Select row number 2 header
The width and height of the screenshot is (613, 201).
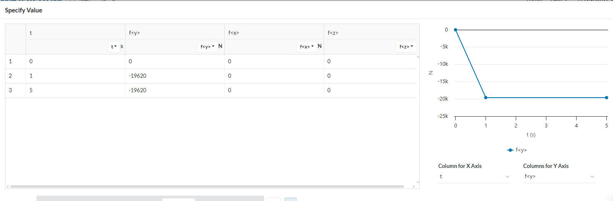[x=15, y=76]
